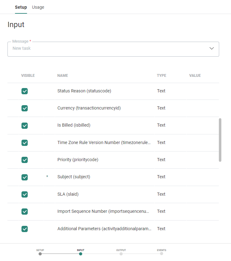Uncheck Import Sequence Number checkbox
The width and height of the screenshot is (231, 261).
point(25,211)
